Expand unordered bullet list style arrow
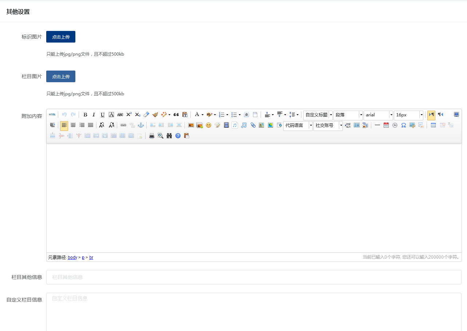The image size is (467, 331). (x=240, y=115)
